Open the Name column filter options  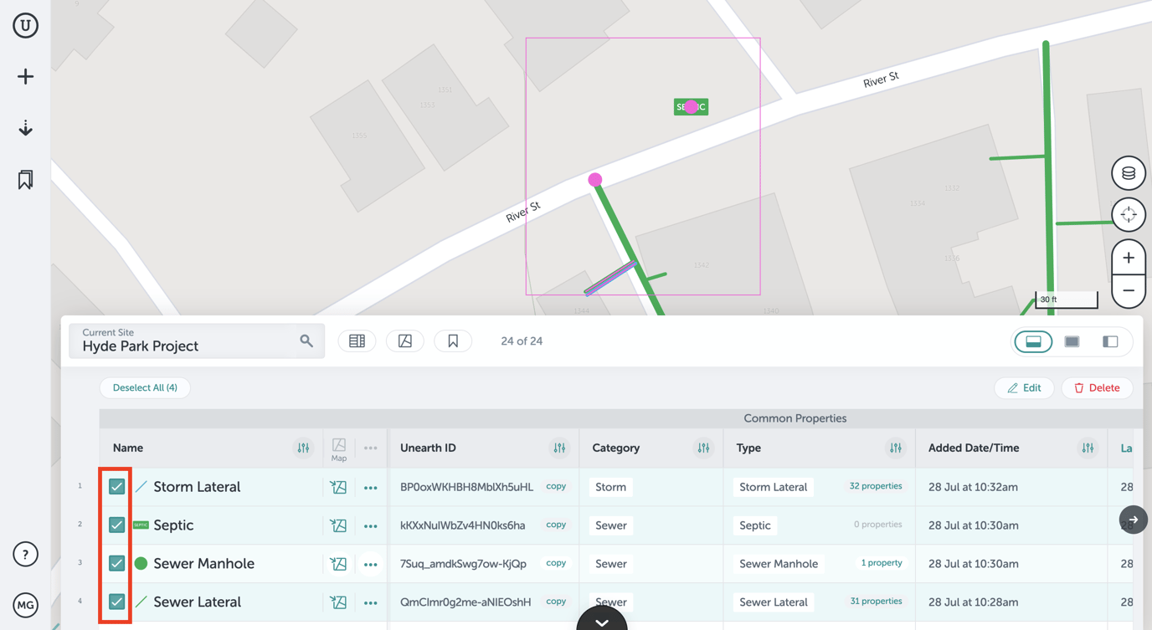[x=303, y=448]
